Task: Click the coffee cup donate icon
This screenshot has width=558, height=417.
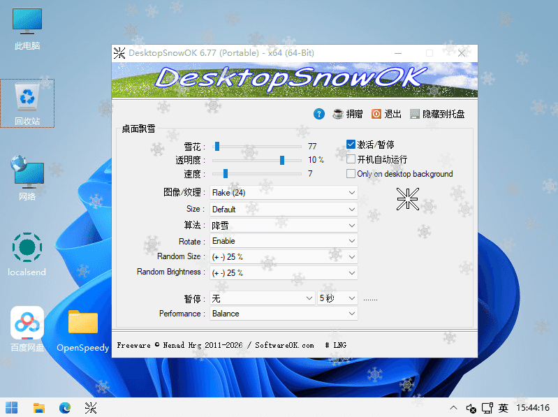Action: (x=338, y=114)
